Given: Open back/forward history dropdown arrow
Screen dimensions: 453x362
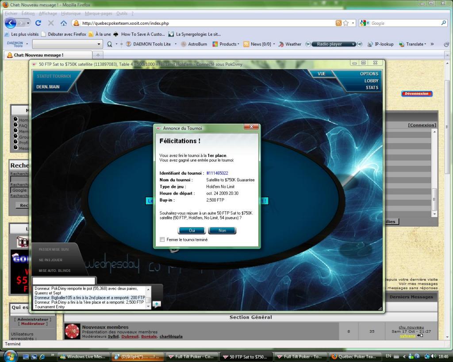Looking at the screenshot, I should [28, 23].
